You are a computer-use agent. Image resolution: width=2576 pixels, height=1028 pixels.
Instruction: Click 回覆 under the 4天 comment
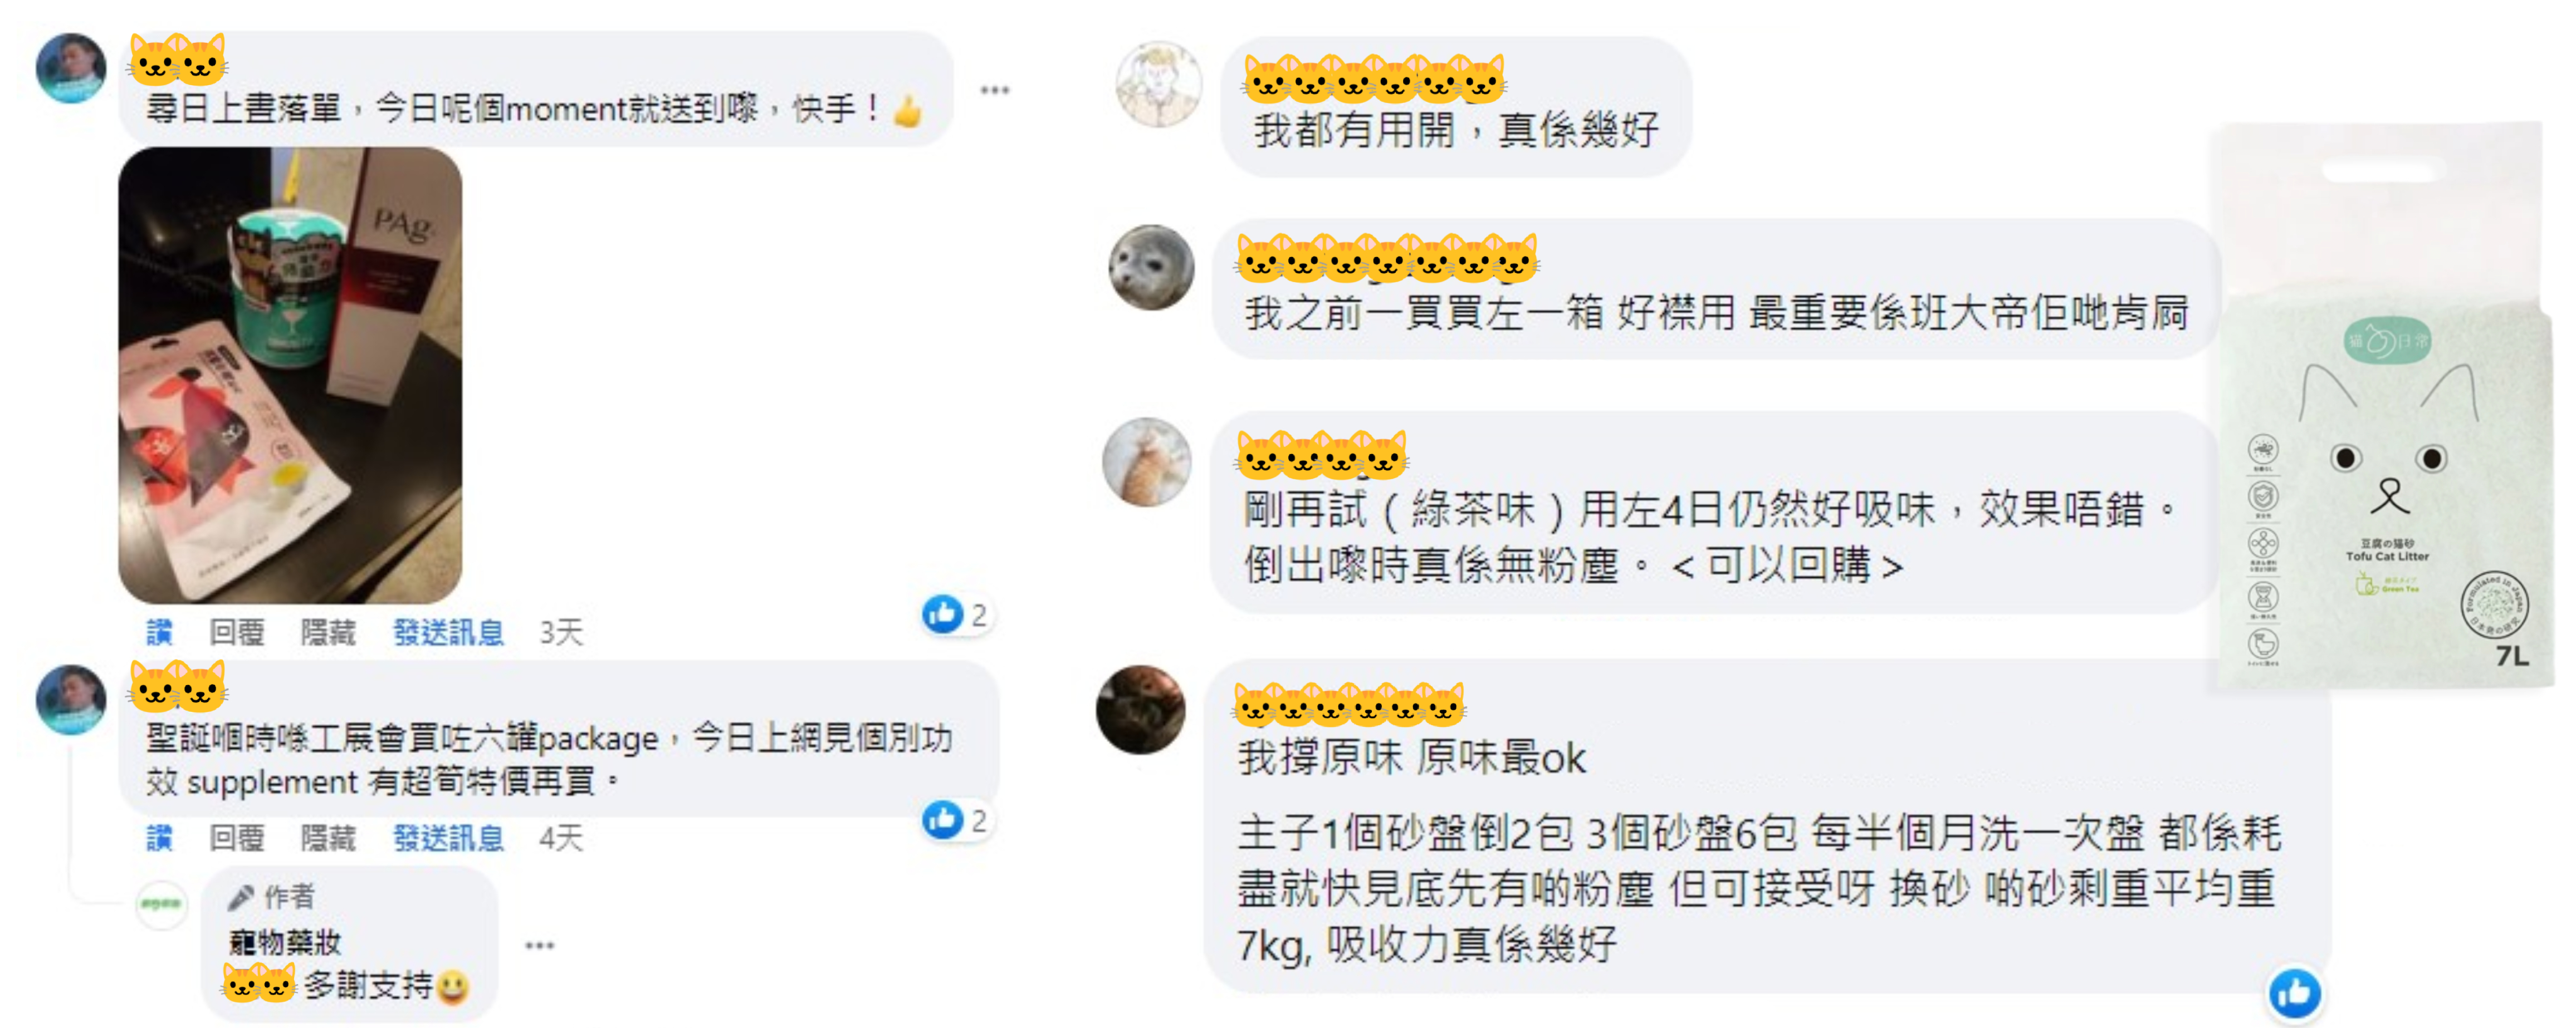point(237,837)
